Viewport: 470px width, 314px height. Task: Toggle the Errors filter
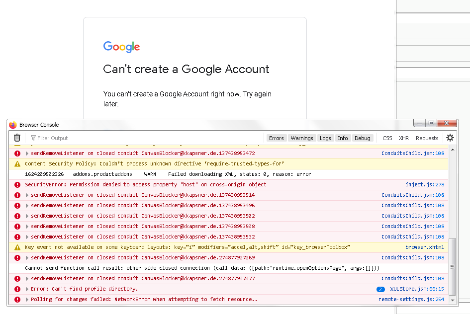point(276,138)
